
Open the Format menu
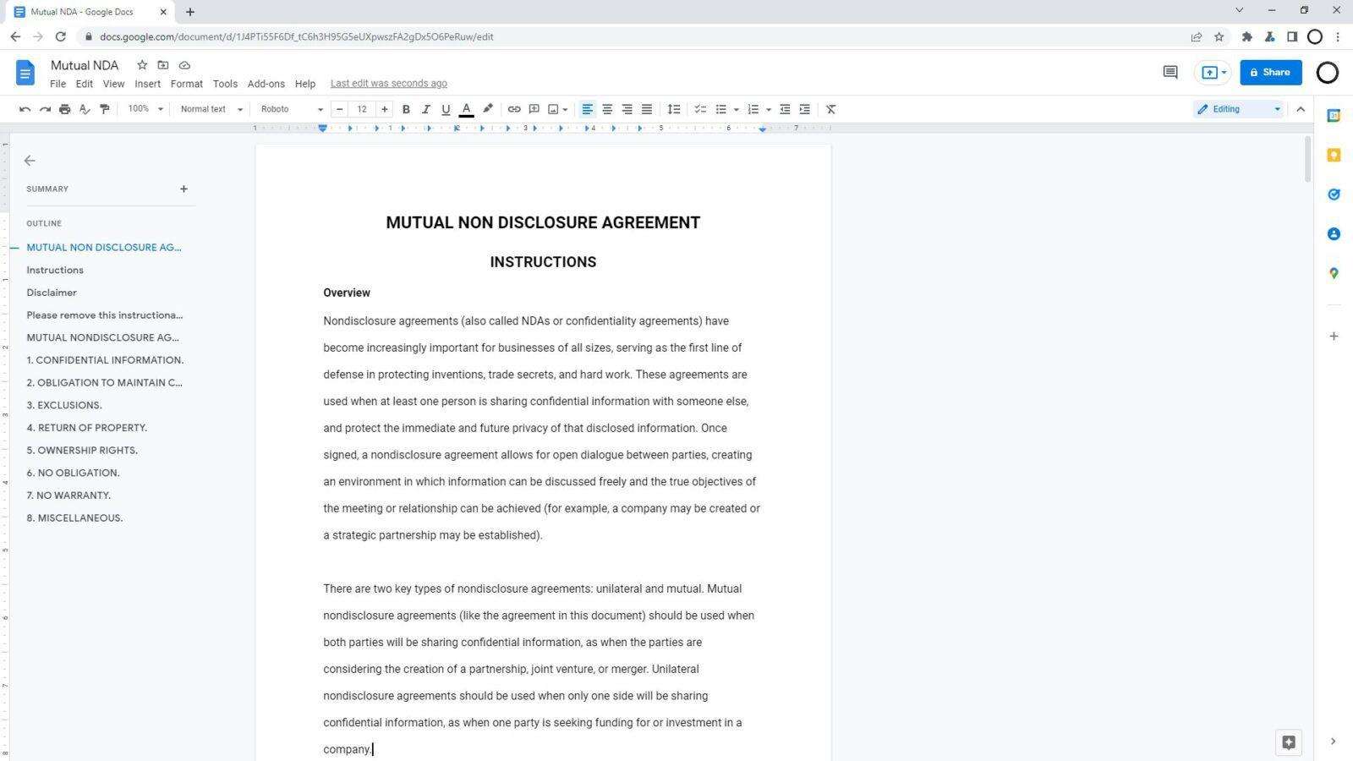point(186,83)
